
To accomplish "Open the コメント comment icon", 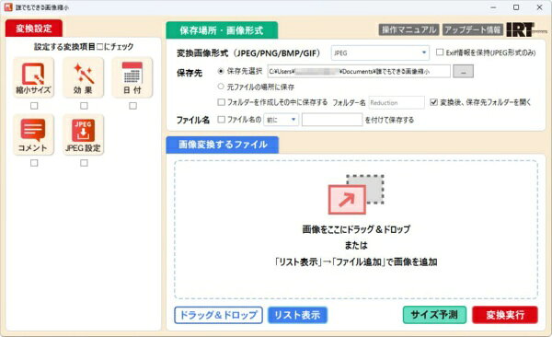I will (33, 135).
